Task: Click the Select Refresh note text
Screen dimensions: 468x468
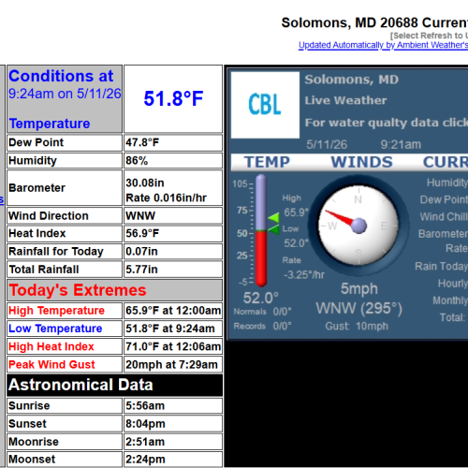Action: pyautogui.click(x=429, y=36)
